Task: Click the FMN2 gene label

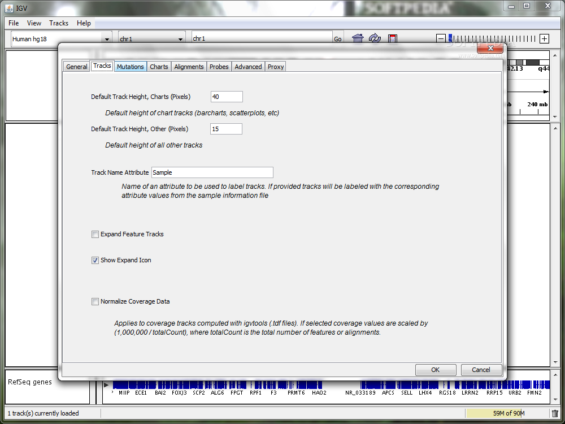Action: tap(534, 393)
